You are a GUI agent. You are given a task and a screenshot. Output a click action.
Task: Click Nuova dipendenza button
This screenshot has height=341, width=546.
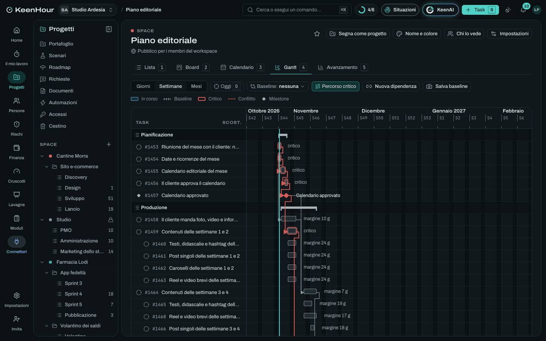pyautogui.click(x=391, y=86)
